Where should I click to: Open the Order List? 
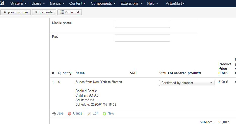coord(69,12)
